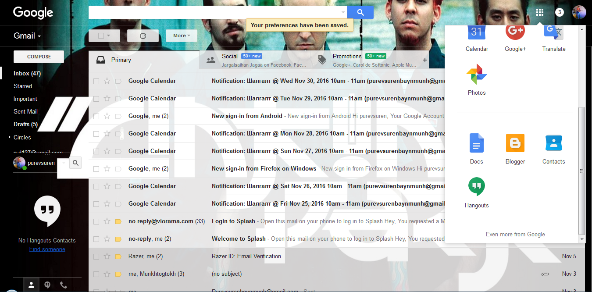Open Drafts (5) folder
Image resolution: width=592 pixels, height=292 pixels.
(x=25, y=125)
